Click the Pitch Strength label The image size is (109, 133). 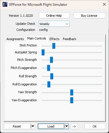pyautogui.click(x=27, y=60)
